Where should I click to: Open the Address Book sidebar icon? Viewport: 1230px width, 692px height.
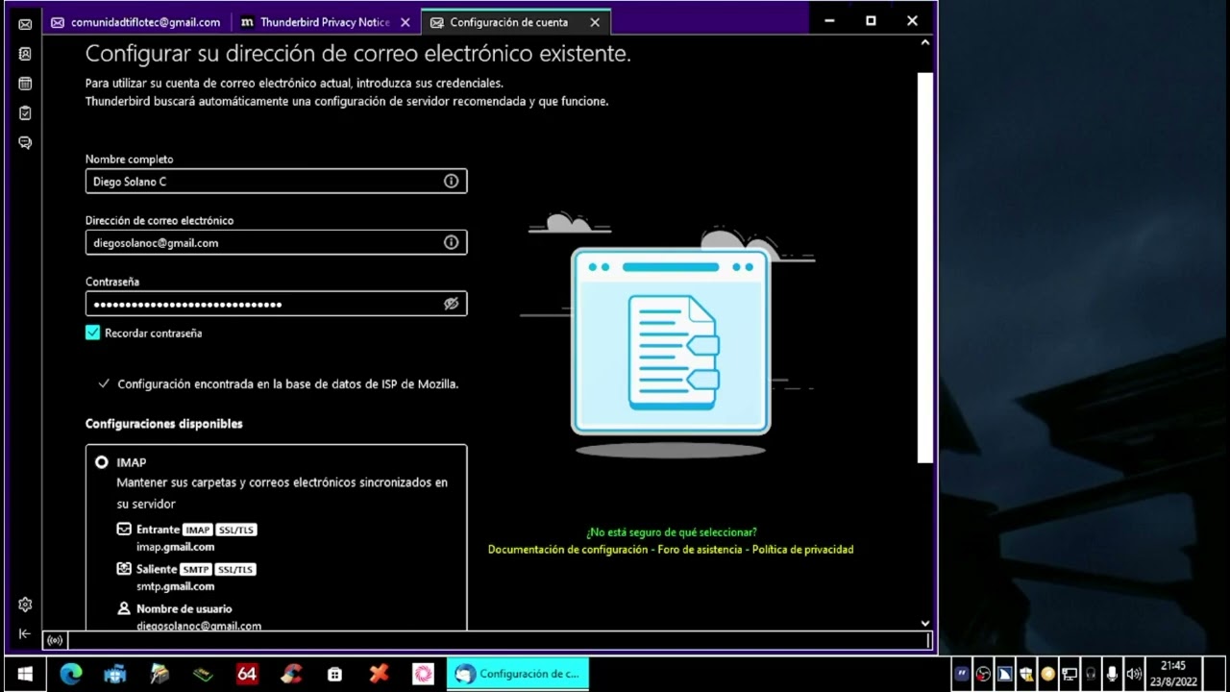click(x=25, y=54)
